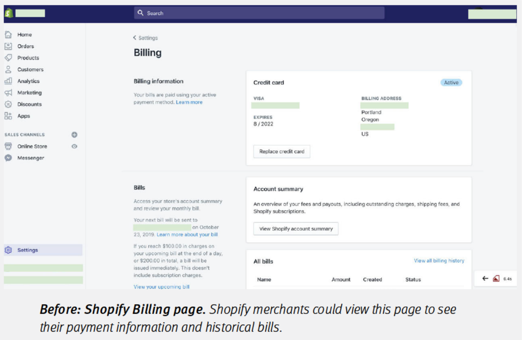This screenshot has width=522, height=340.
Task: View Online Store using the eye icon
Action: (x=75, y=146)
